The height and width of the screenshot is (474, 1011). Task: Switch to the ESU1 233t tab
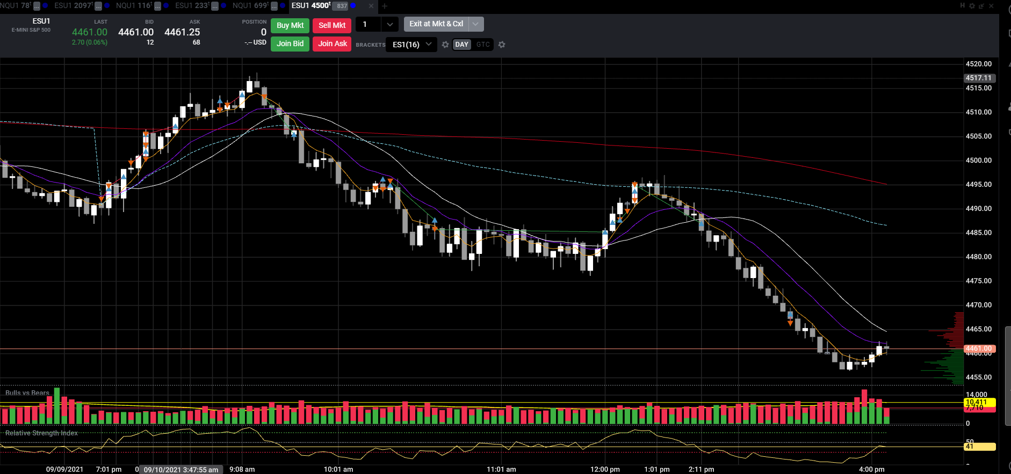point(192,6)
